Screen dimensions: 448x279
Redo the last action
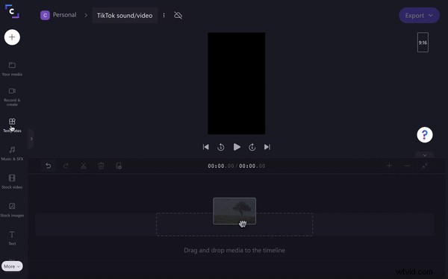click(66, 166)
